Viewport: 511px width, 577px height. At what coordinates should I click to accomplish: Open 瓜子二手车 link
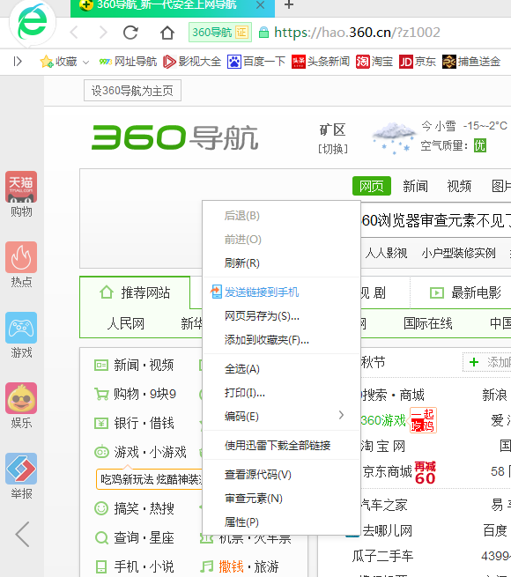382,556
